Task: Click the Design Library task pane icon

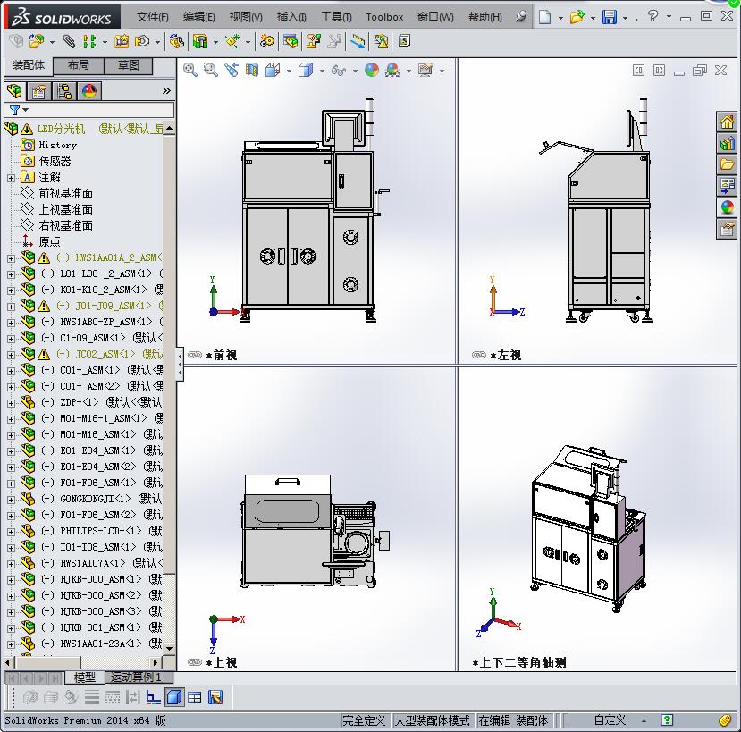Action: pyautogui.click(x=727, y=143)
